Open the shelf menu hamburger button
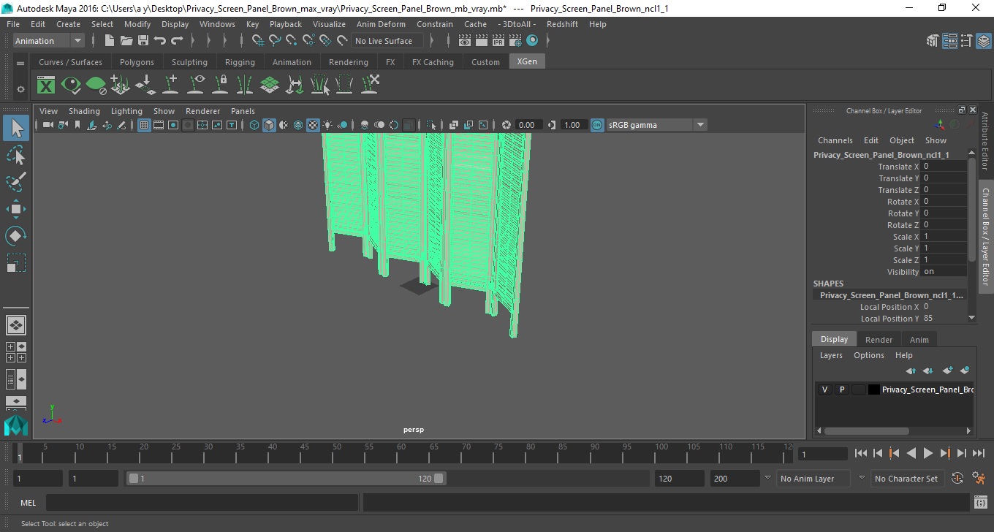 pyautogui.click(x=20, y=64)
